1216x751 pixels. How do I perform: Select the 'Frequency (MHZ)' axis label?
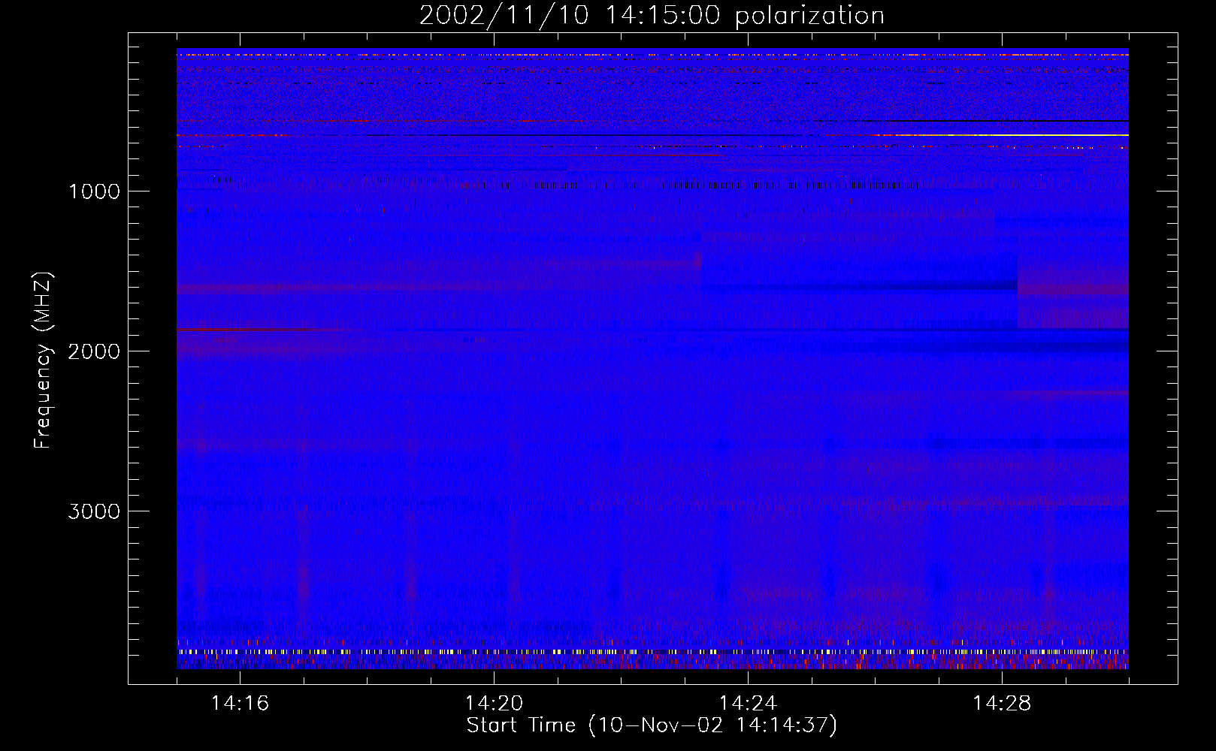click(42, 360)
